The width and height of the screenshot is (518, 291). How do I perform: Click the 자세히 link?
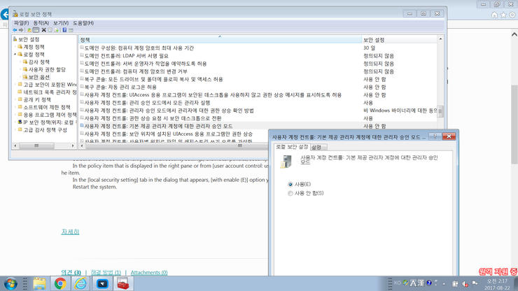pyautogui.click(x=70, y=232)
